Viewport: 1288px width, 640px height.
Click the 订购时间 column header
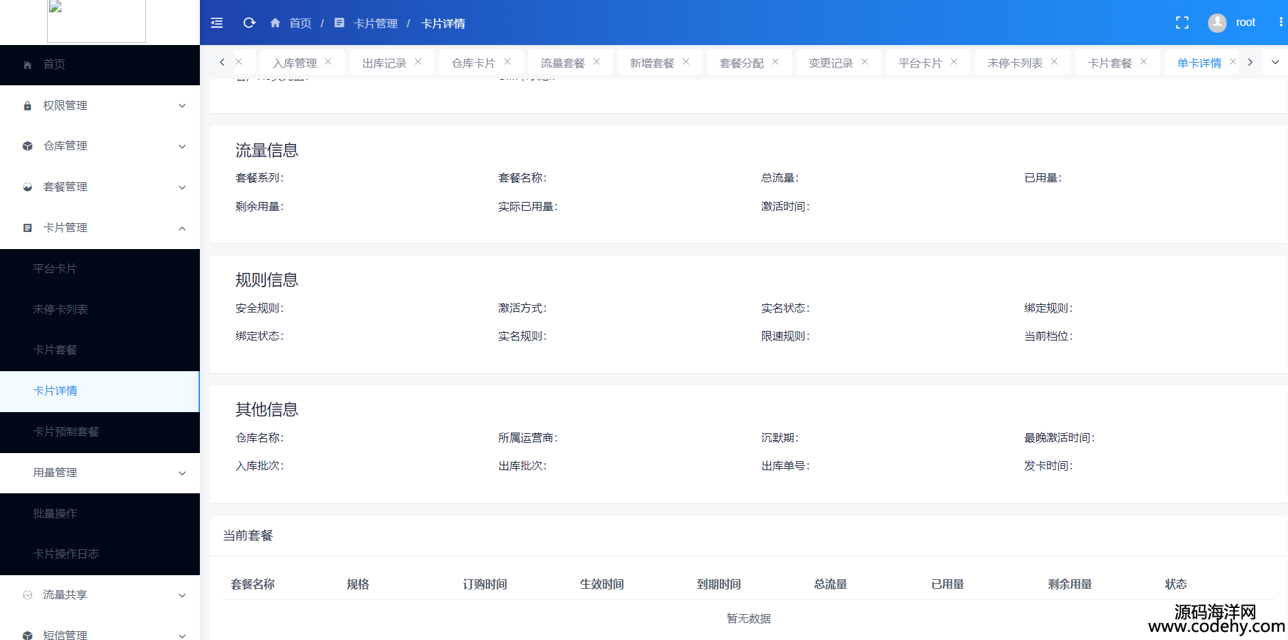click(x=485, y=584)
